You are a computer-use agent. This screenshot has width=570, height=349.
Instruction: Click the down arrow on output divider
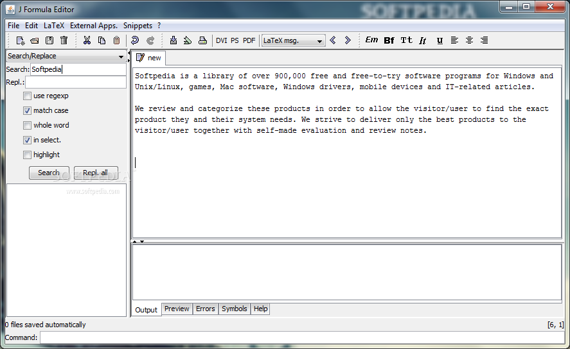click(142, 242)
